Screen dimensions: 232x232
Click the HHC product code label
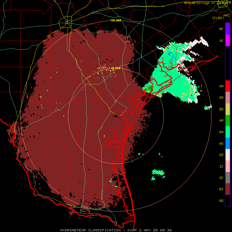pos(227,15)
